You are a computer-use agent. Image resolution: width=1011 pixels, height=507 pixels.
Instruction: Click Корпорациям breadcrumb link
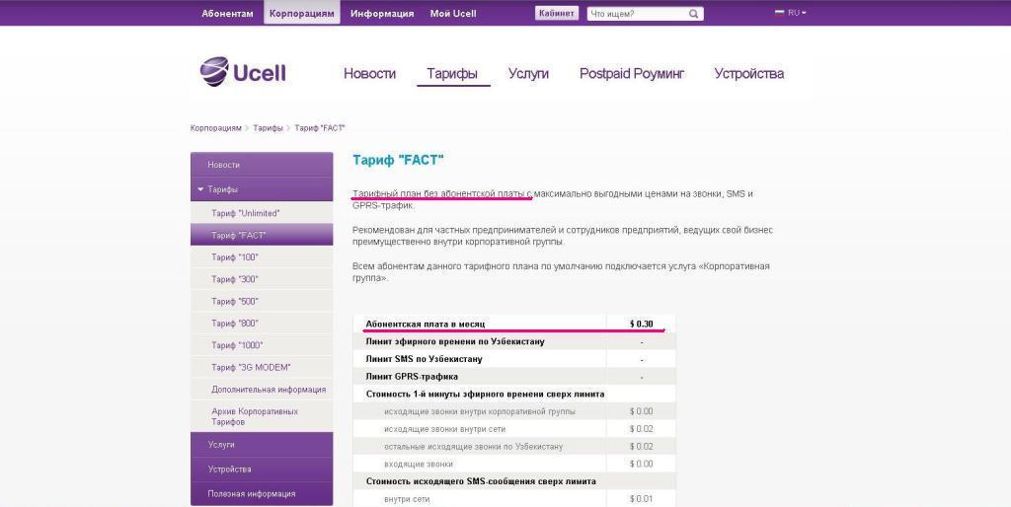click(x=215, y=128)
